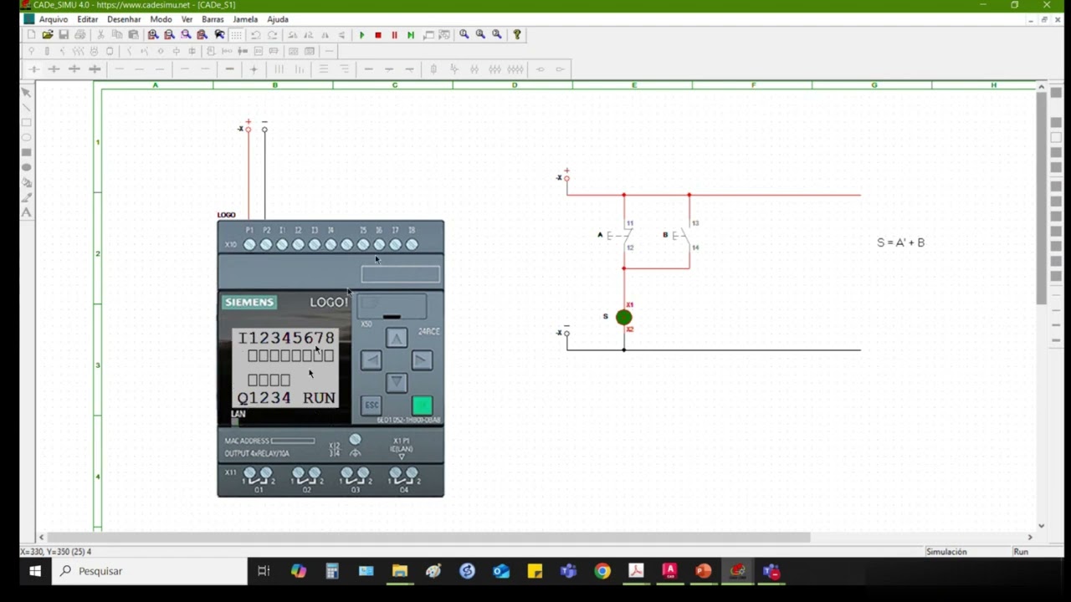This screenshot has width=1071, height=602.
Task: Click the green lamp S in the circuit
Action: coord(623,317)
